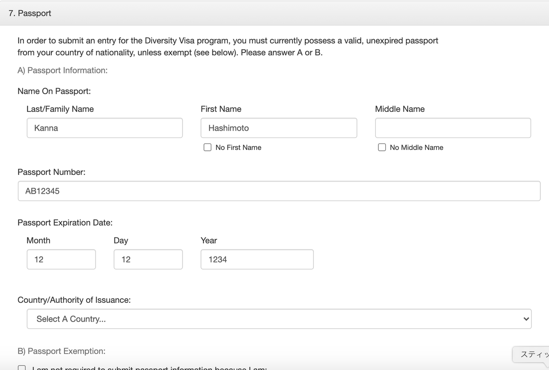Click the country dropdown chevron arrow
Viewport: 549px width, 370px height.
pos(526,319)
